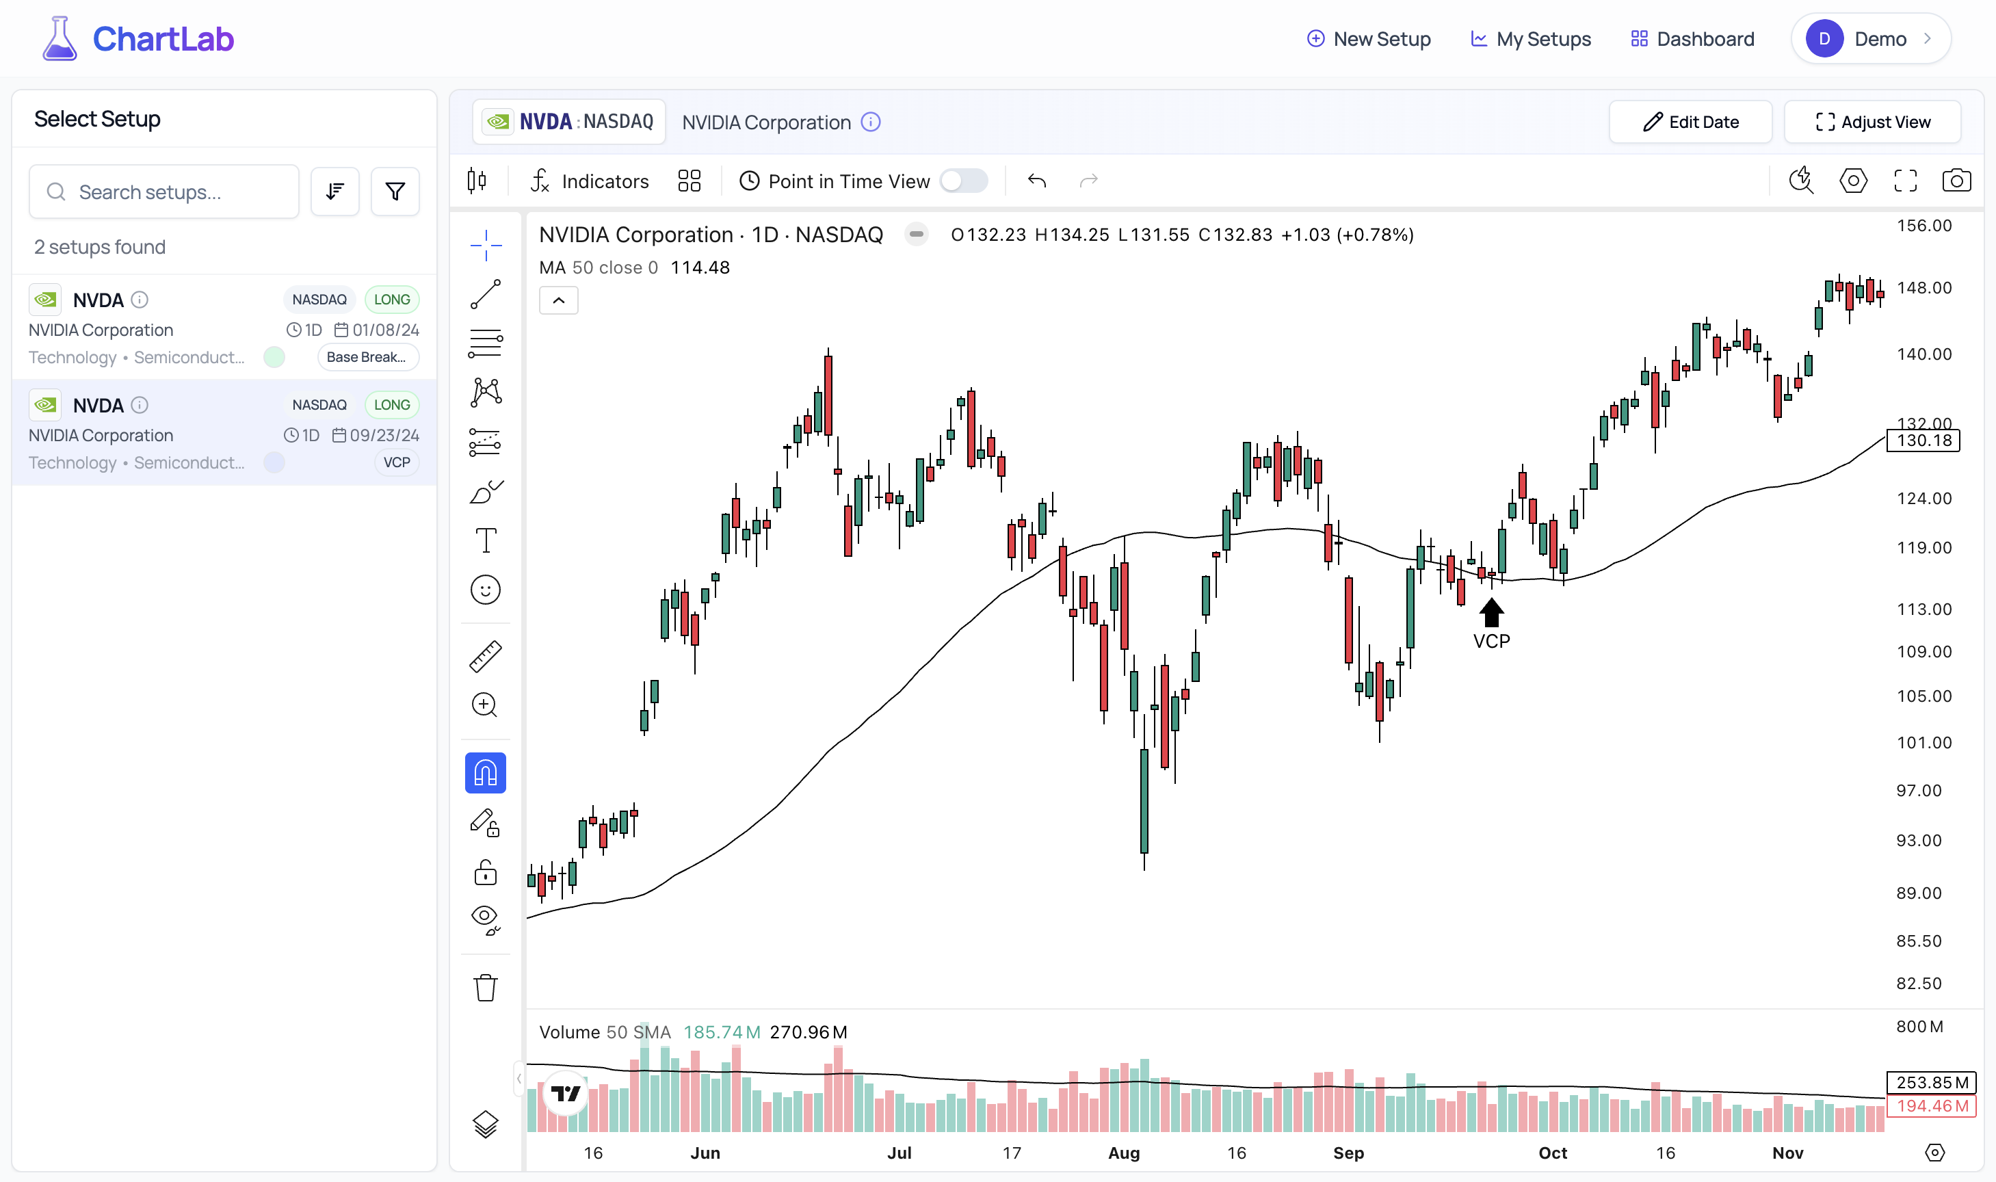Collapse the indicator legend chevron
Viewport: 1996px width, 1182px height.
click(558, 300)
